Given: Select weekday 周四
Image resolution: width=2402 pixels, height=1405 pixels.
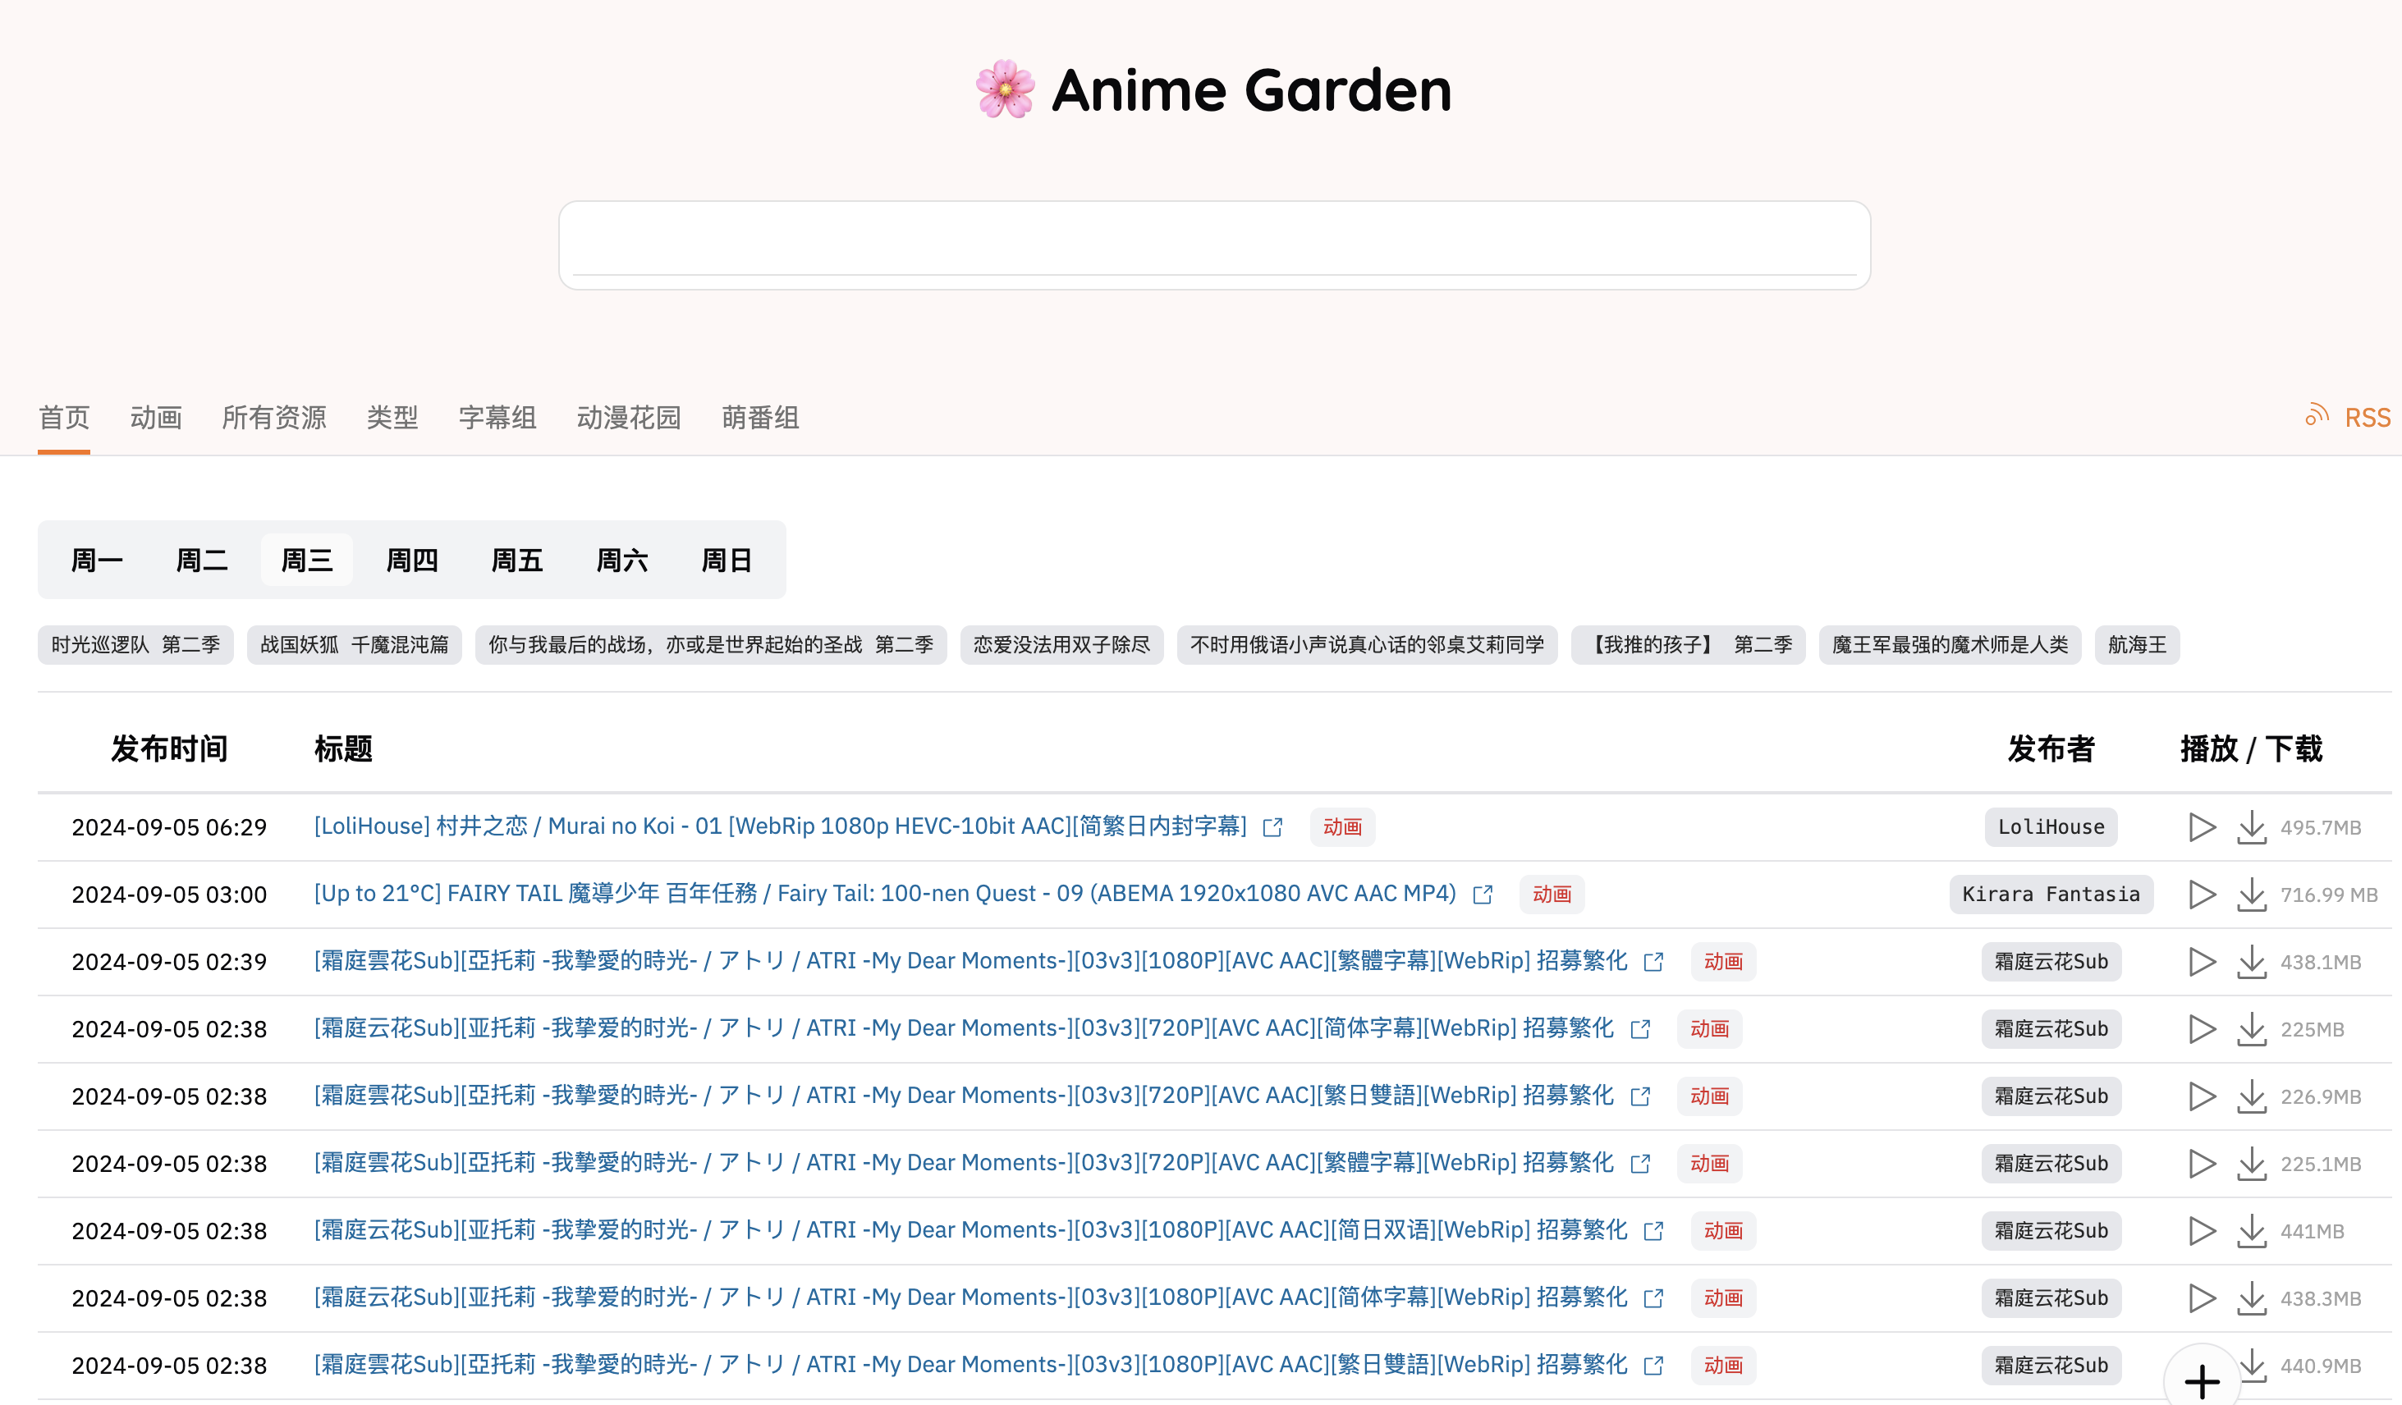Looking at the screenshot, I should [412, 561].
